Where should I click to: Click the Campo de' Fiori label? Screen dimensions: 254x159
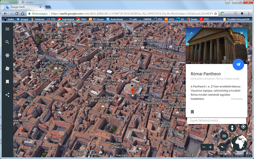(x=93, y=27)
